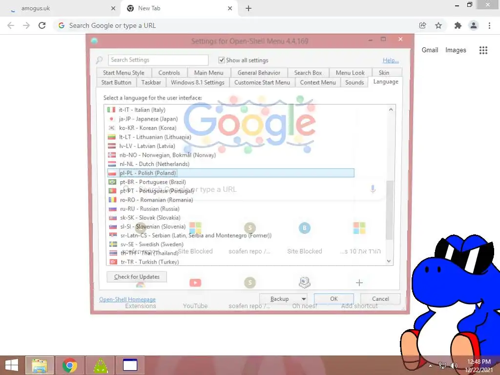Select tr-TR Turkish language row
Viewport: 500px width, 375px height.
231,262
